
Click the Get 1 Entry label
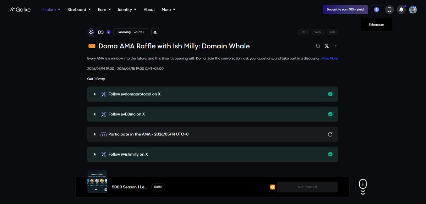[x=96, y=79]
